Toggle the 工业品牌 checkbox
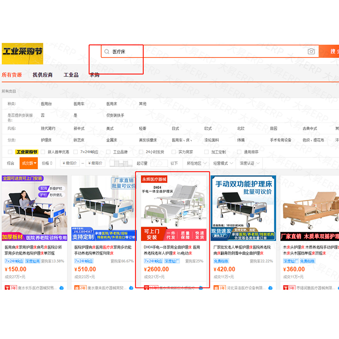 click(108, 152)
